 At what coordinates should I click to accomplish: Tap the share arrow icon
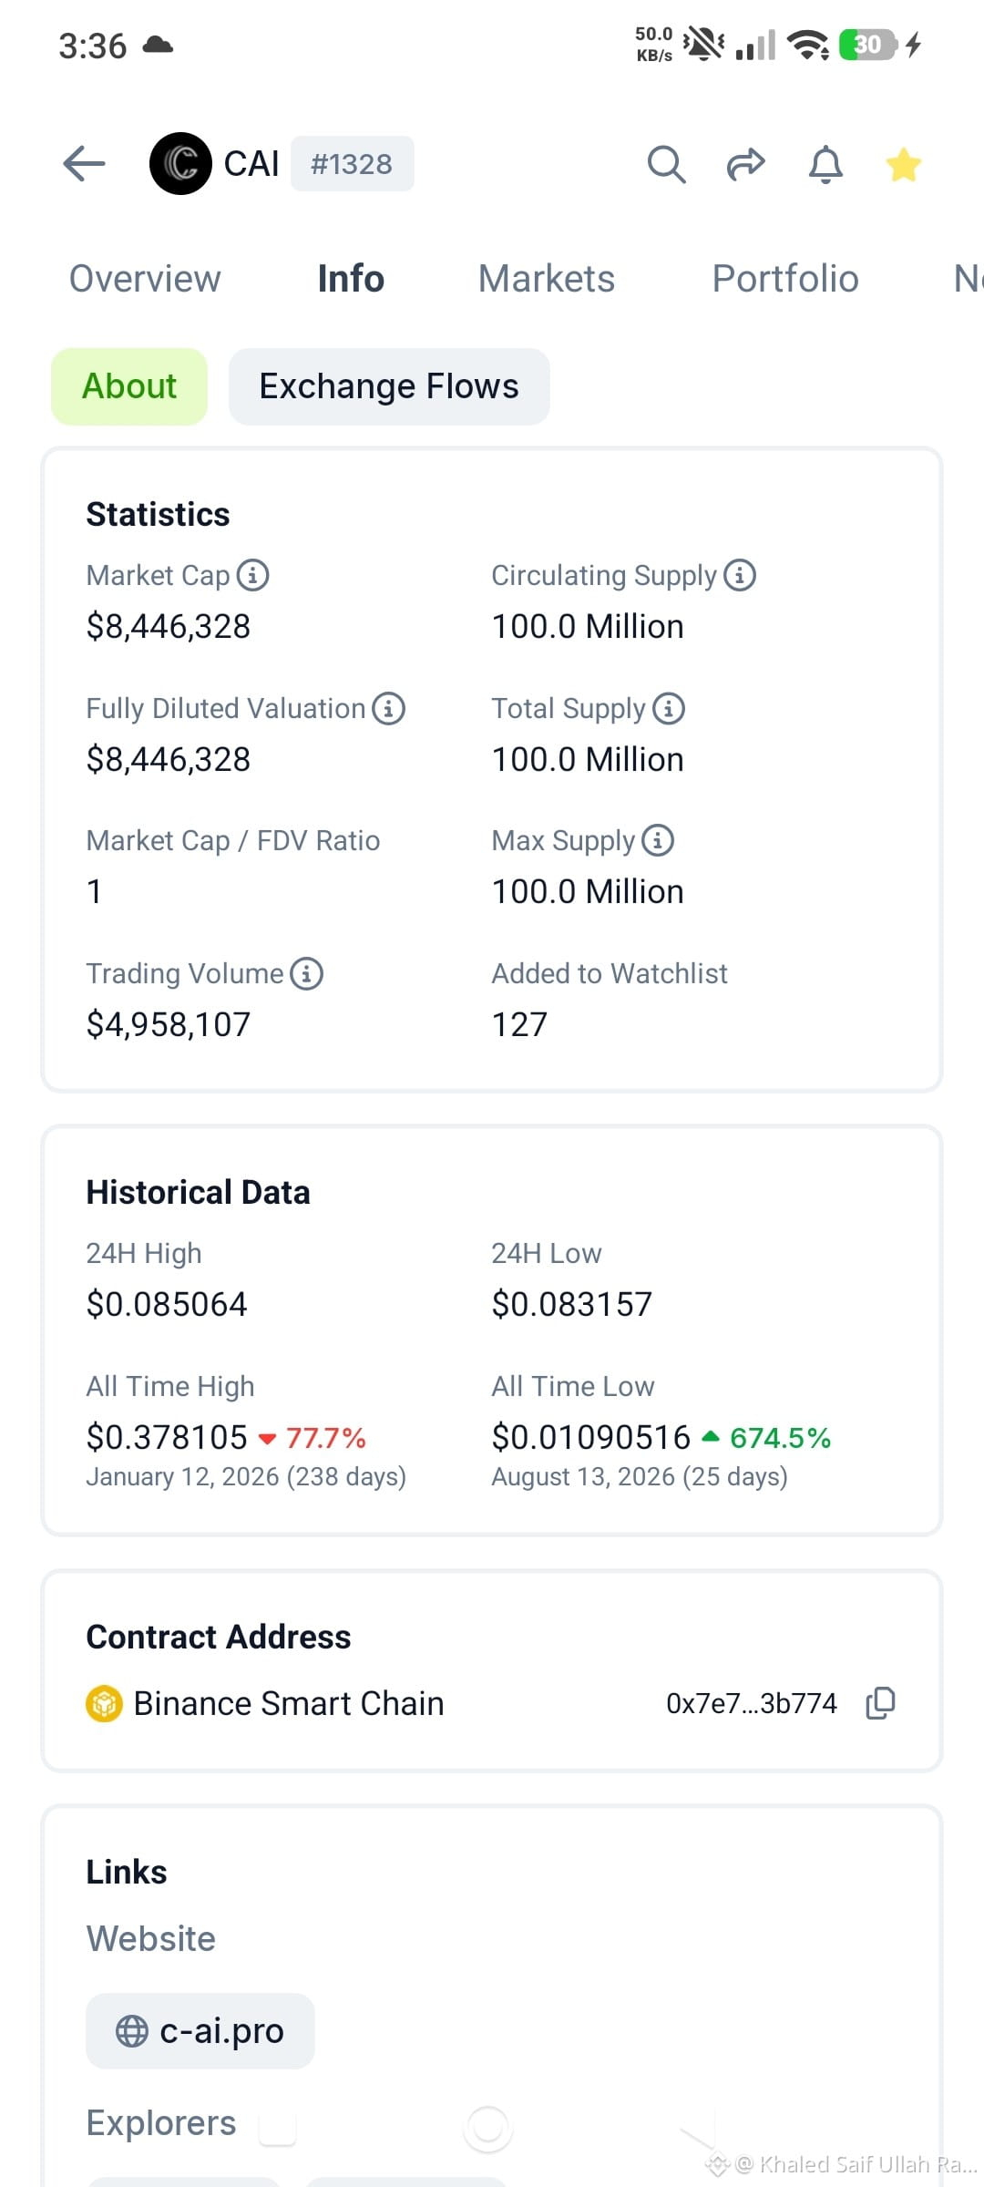745,164
